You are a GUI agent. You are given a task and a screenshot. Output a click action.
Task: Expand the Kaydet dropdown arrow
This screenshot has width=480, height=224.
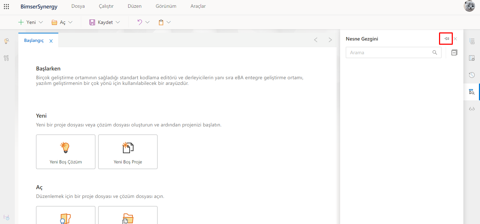(x=118, y=22)
